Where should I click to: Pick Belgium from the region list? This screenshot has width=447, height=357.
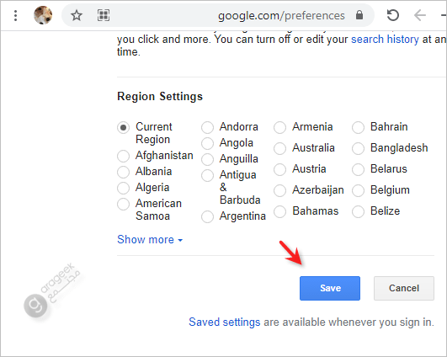358,191
